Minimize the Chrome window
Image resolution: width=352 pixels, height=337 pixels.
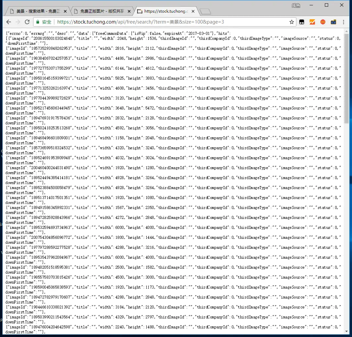point(311,5)
